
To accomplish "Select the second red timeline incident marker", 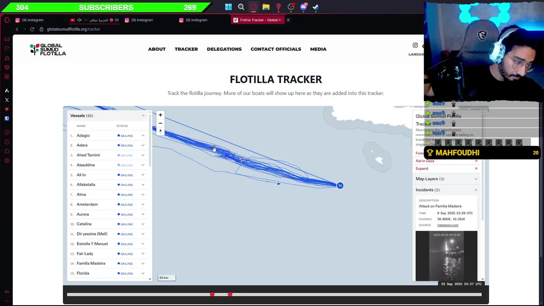I will click(x=230, y=294).
